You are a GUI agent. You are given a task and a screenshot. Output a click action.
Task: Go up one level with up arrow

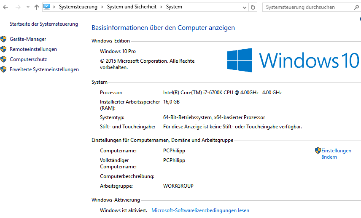[37, 7]
